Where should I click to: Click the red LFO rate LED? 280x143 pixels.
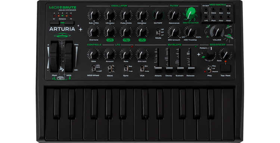[x=132, y=47]
